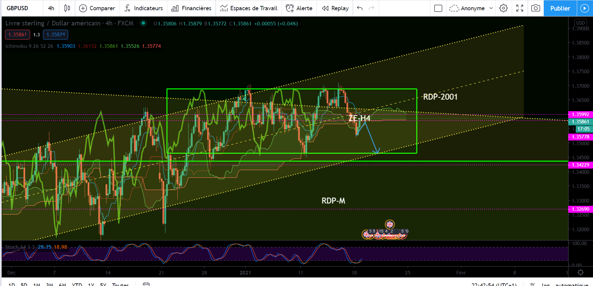Select the Stoch 14 3 3 indicator legend

point(20,247)
